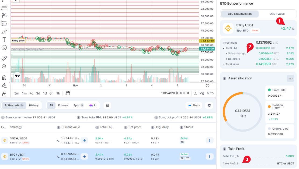
Task: Select the Futures filter tab
Action: (63, 105)
